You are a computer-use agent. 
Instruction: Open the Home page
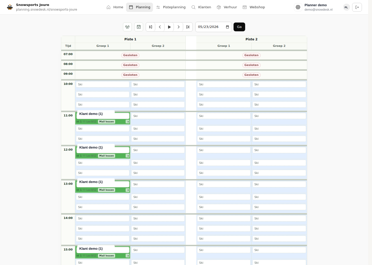coord(115,7)
